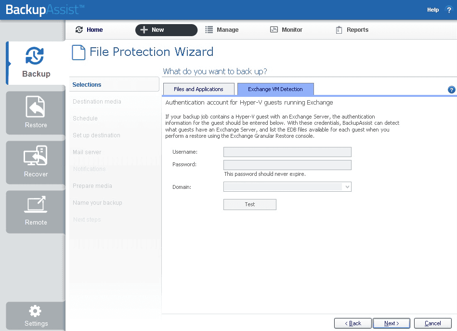Select the Recover sidebar icon
Viewport: 457px width, 331px height.
[x=36, y=157]
